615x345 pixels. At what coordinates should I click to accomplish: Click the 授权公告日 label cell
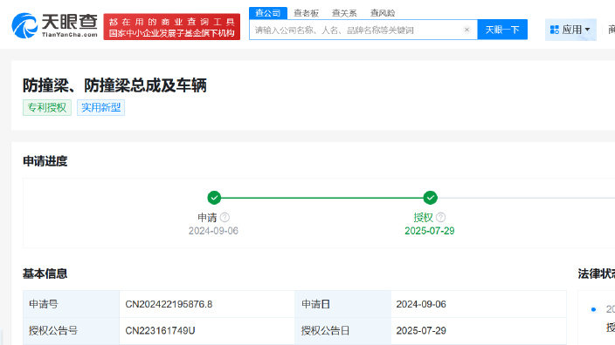point(342,330)
